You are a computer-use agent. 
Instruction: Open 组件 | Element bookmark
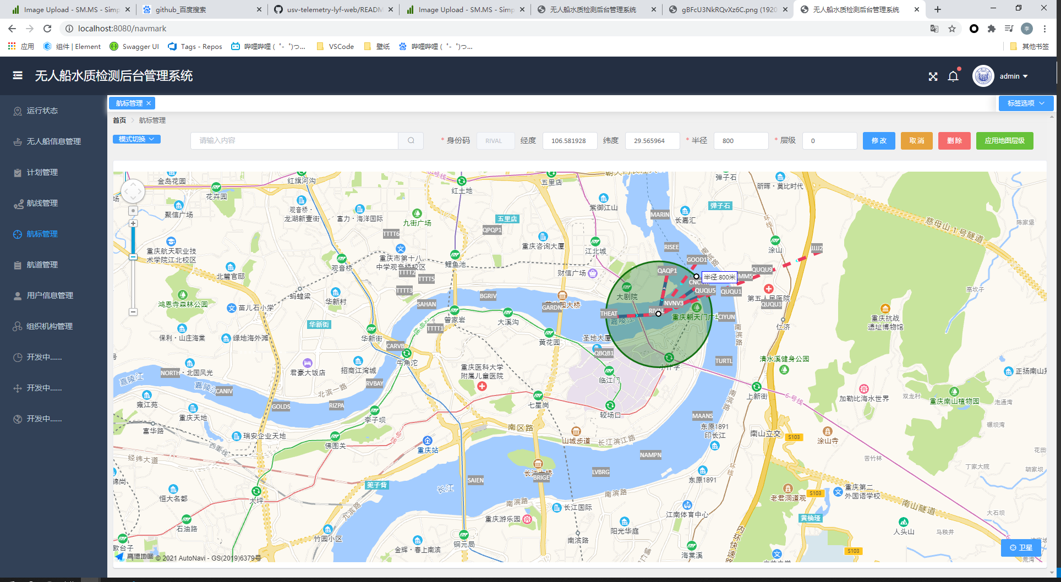click(x=72, y=47)
